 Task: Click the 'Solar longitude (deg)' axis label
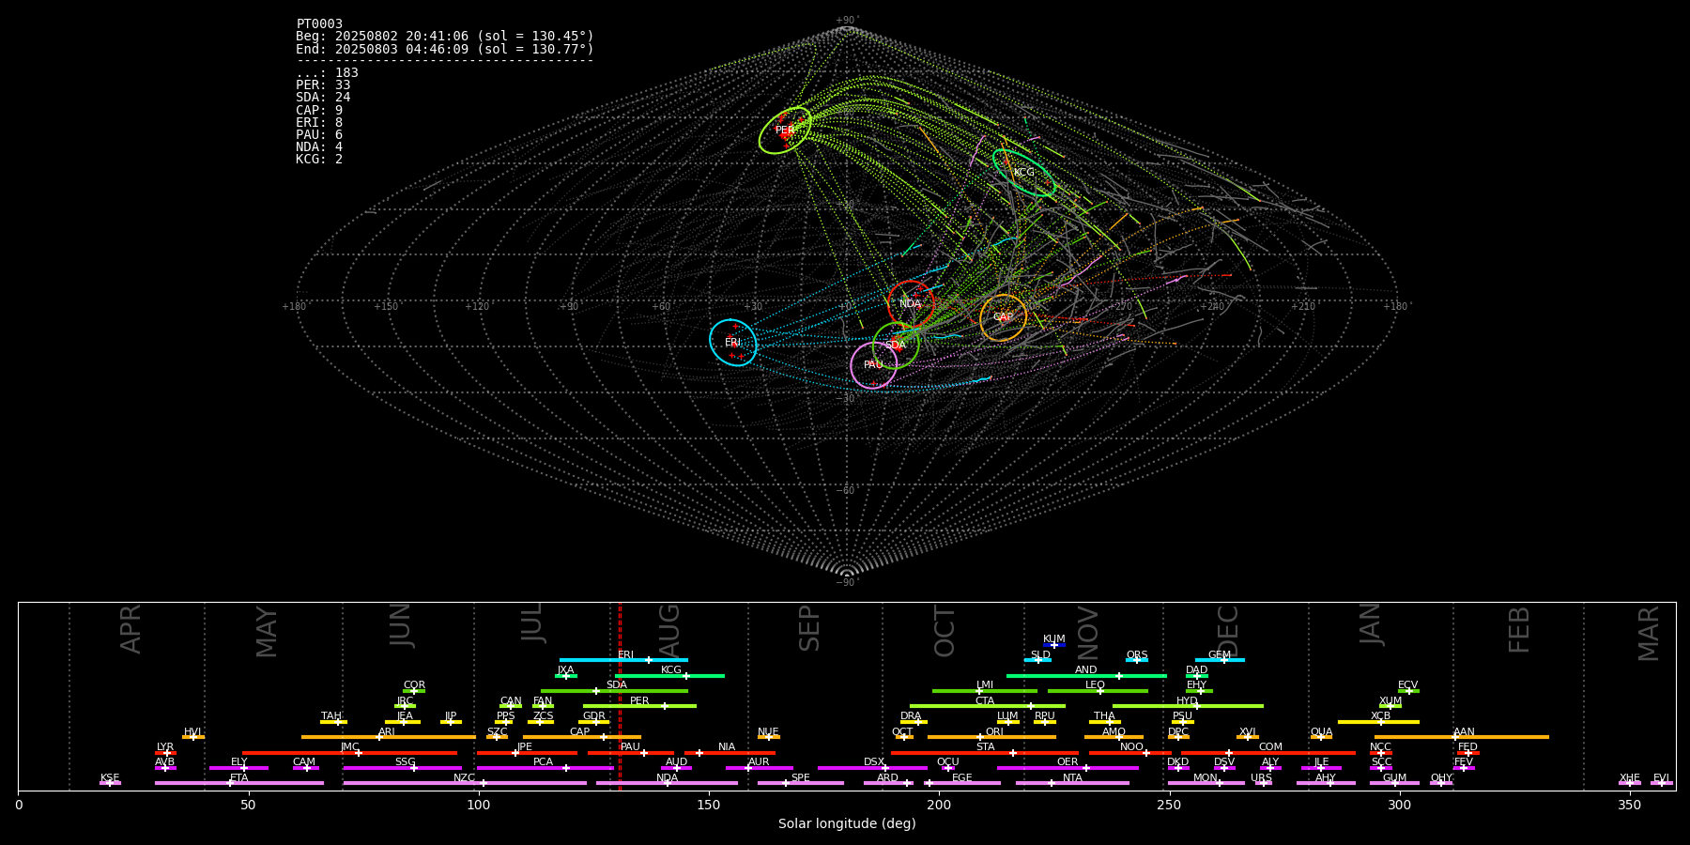point(847,823)
